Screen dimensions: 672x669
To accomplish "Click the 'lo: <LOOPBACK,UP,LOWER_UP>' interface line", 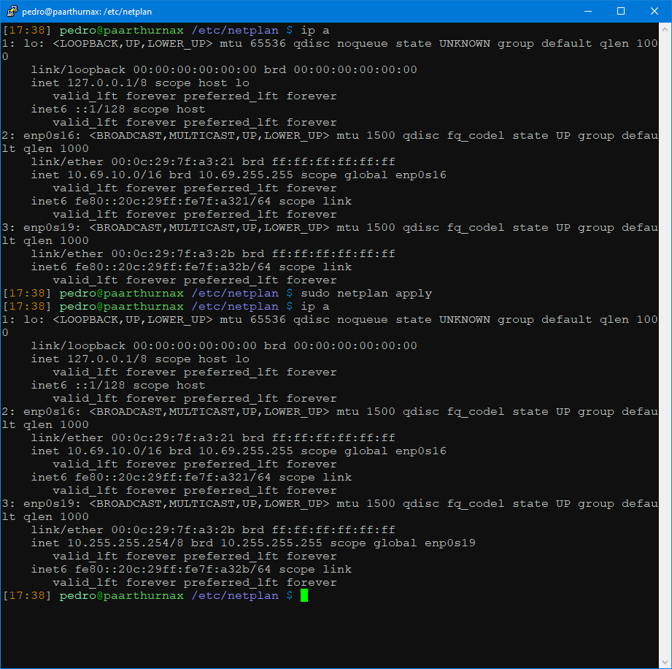I will tap(117, 43).
